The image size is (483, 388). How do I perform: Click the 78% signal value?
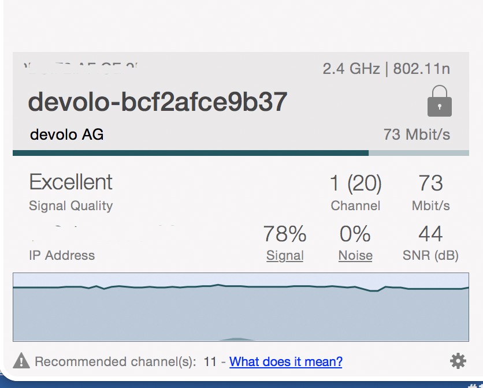tap(285, 234)
